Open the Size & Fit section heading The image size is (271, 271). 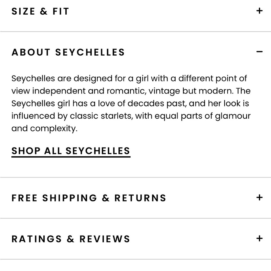[x=40, y=11]
